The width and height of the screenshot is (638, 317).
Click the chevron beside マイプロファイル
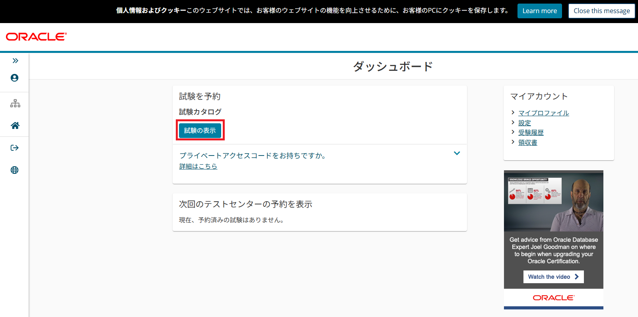click(x=513, y=113)
